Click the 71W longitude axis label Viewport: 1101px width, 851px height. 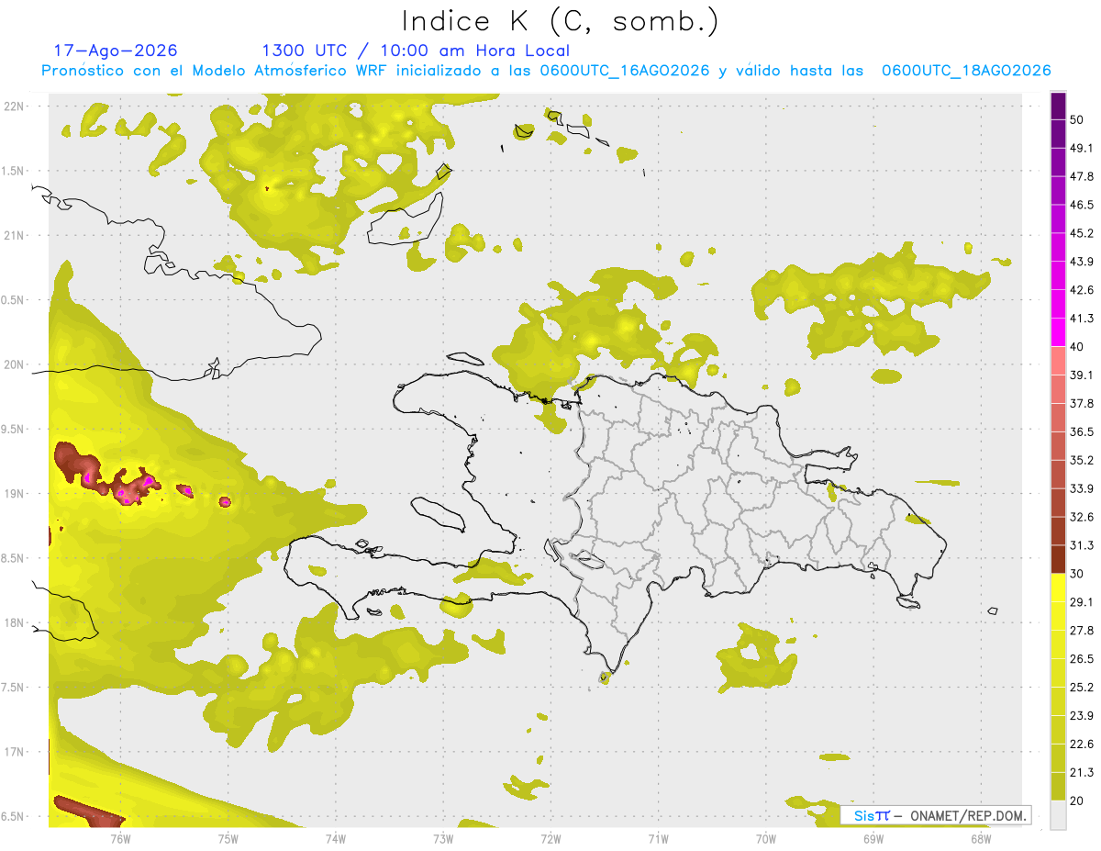click(658, 838)
